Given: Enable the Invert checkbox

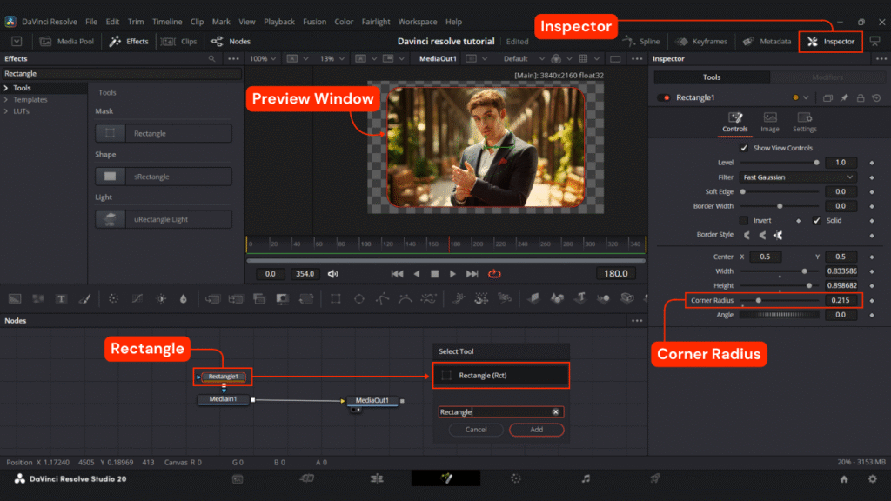Looking at the screenshot, I should (743, 220).
